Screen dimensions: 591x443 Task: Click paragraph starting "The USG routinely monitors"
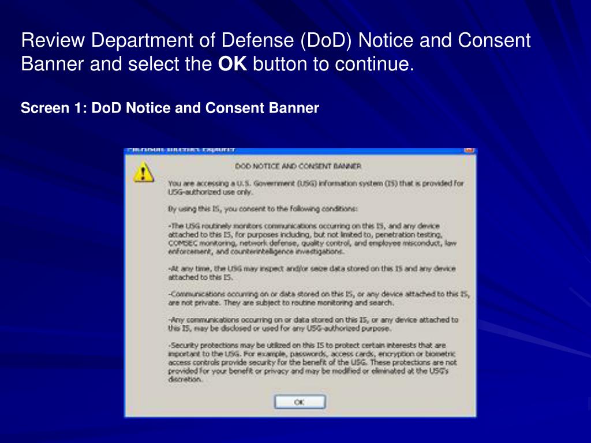click(x=312, y=238)
